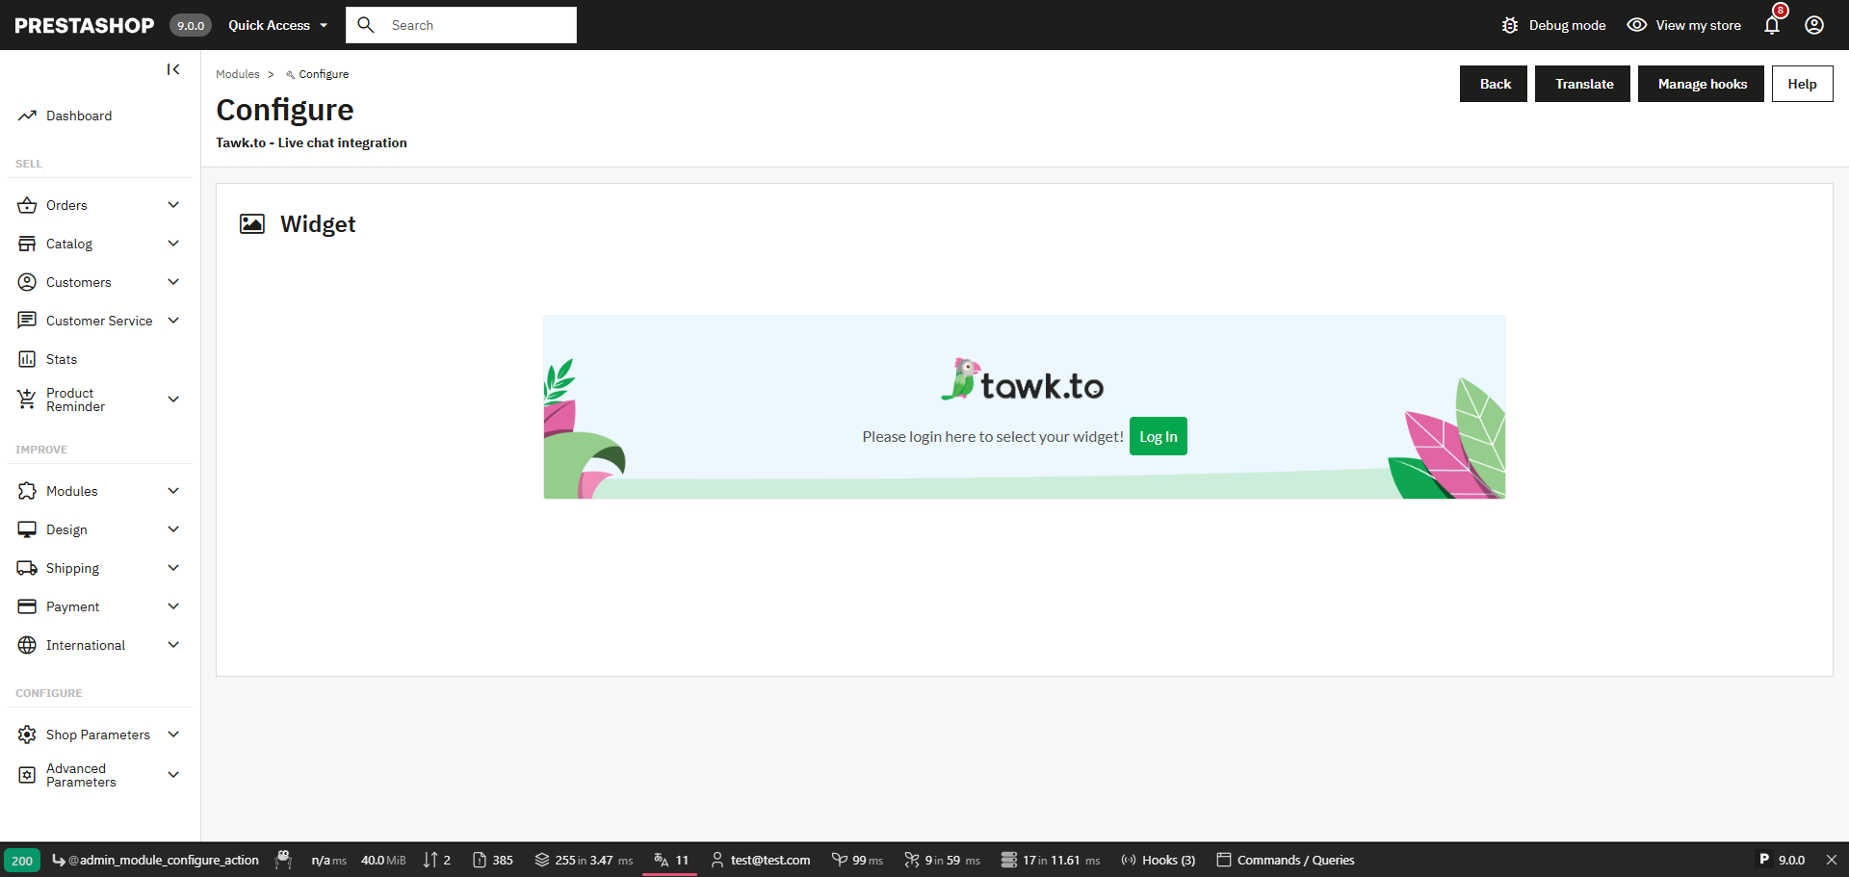Viewport: 1849px width, 877px height.
Task: Click the International globe icon
Action: 27,645
